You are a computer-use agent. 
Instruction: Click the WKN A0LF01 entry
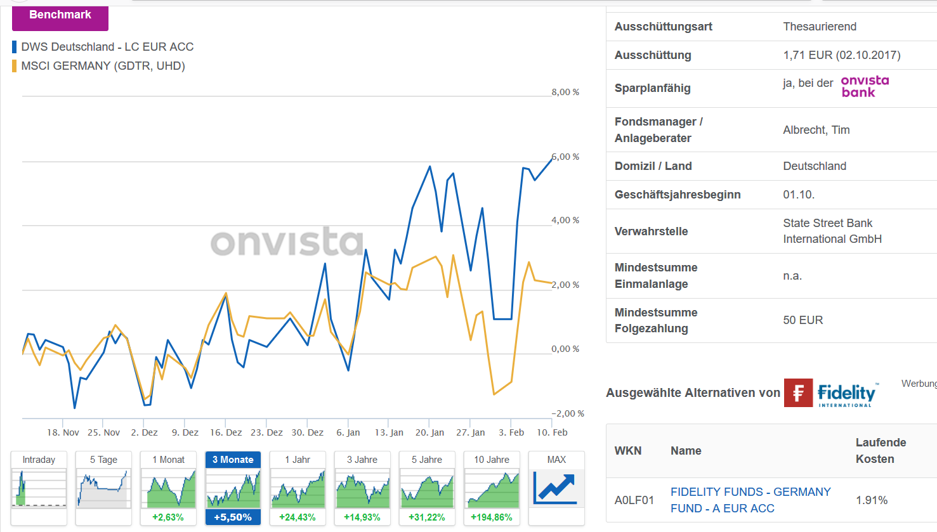point(629,500)
